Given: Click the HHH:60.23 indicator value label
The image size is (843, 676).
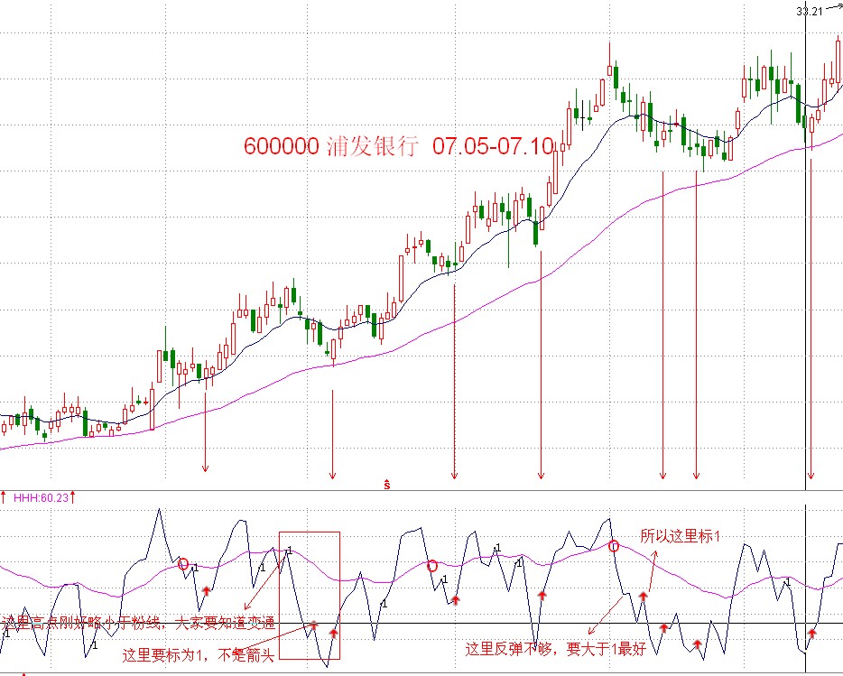Looking at the screenshot, I should (x=41, y=497).
